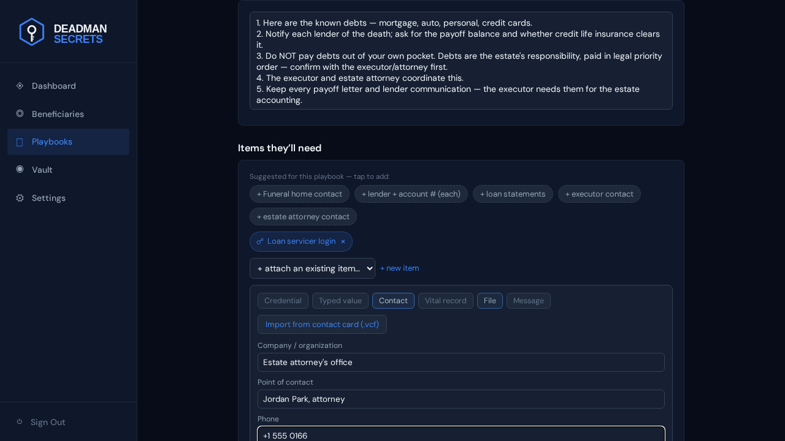Click the Vault icon in sidebar

pyautogui.click(x=20, y=169)
